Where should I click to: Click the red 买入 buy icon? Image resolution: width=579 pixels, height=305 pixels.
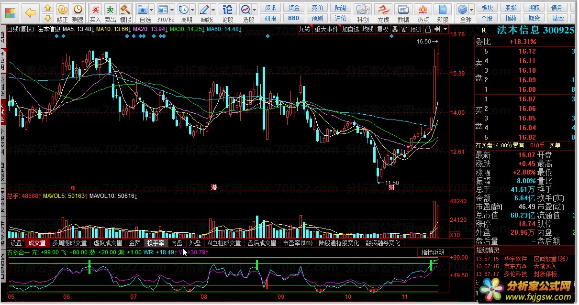click(96, 12)
